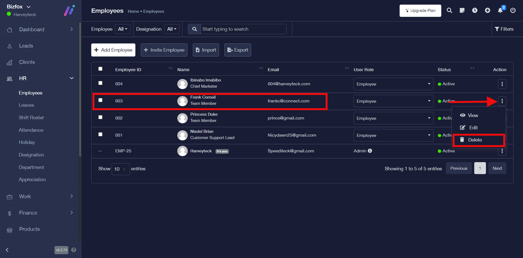Open the notifications bell
523x258 pixels.
(x=500, y=11)
